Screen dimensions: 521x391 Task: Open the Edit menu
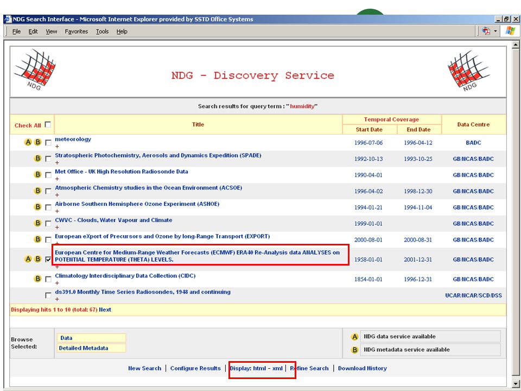33,31
